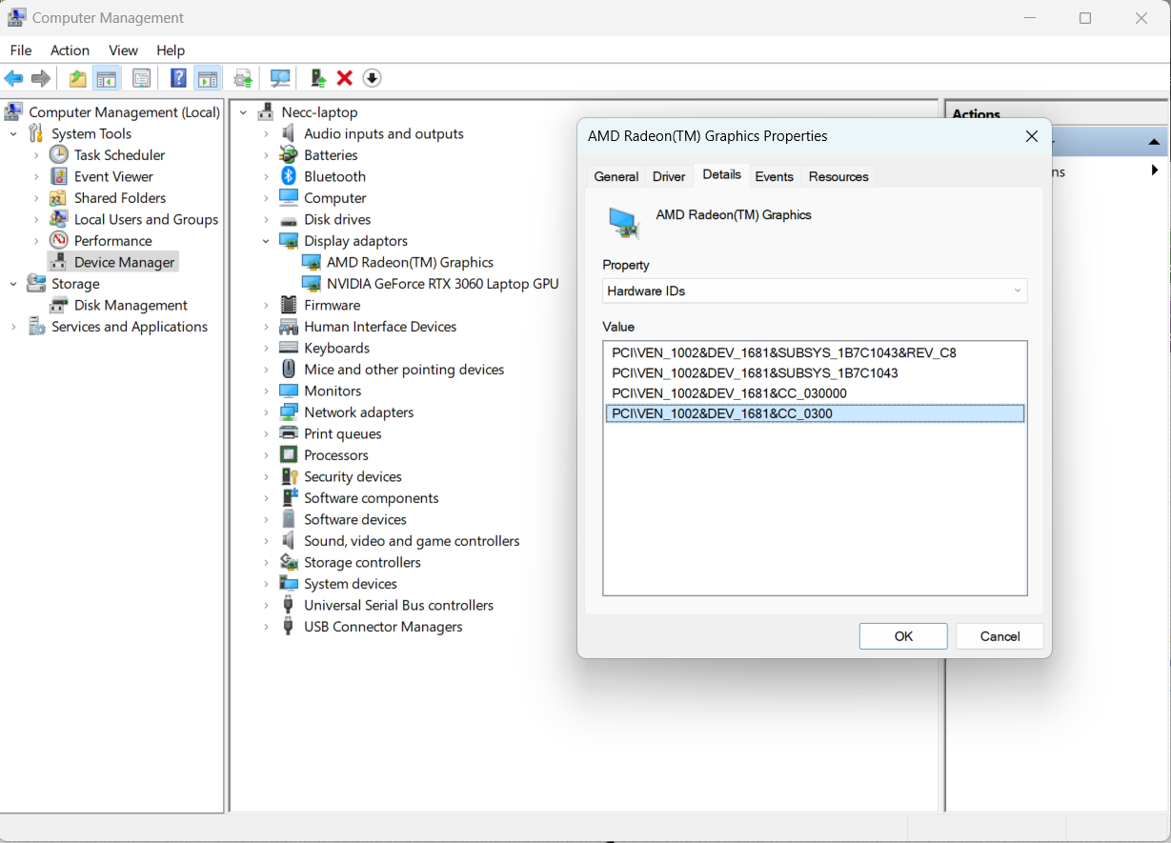The image size is (1171, 843).
Task: Click the Disk Management icon
Action: (59, 305)
